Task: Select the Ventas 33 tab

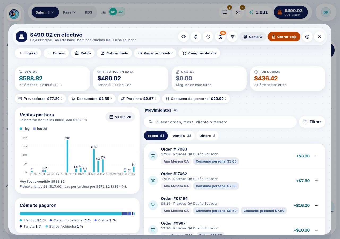Action: point(182,136)
